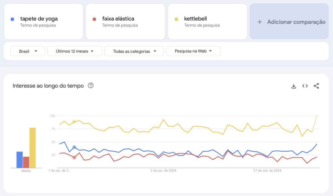Click Adicionar comparação
Image resolution: width=333 pixels, height=196 pixels.
[289, 22]
